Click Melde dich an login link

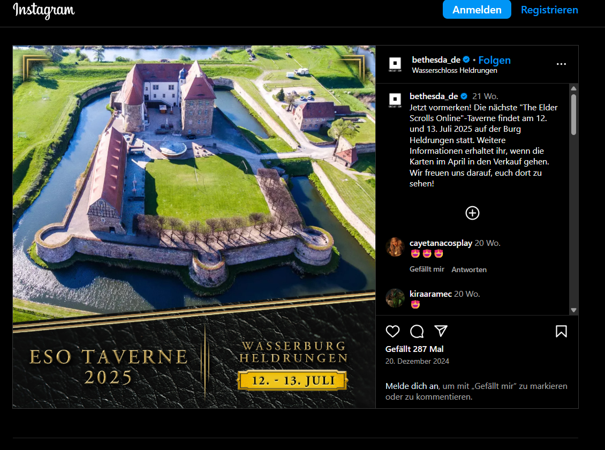click(x=412, y=386)
